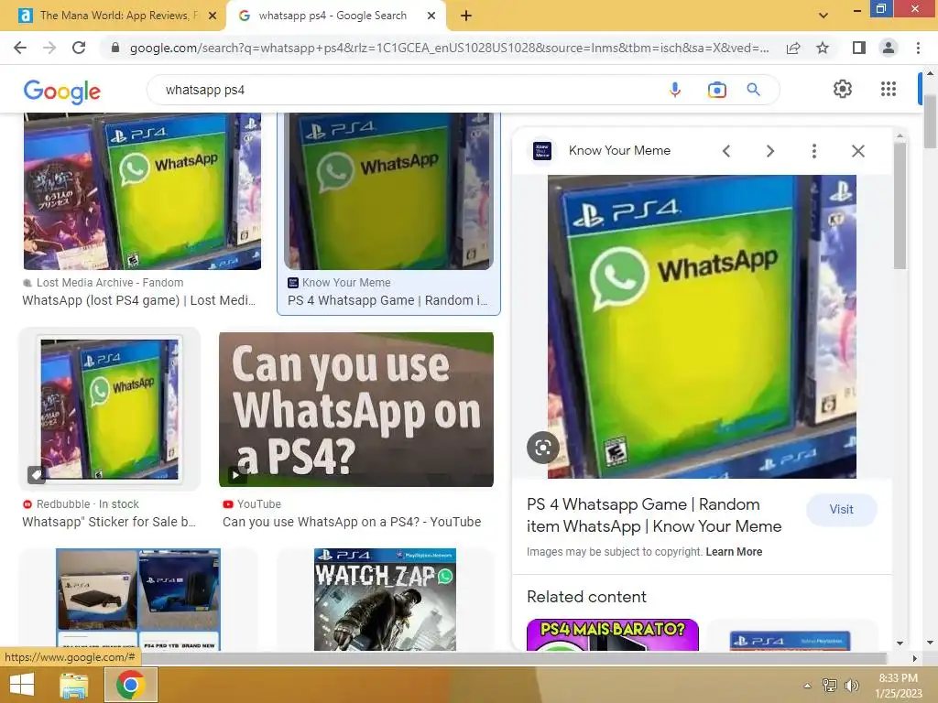The image size is (938, 703).
Task: Open Watch Zap PS4 cover thumbnail
Action: click(x=386, y=600)
